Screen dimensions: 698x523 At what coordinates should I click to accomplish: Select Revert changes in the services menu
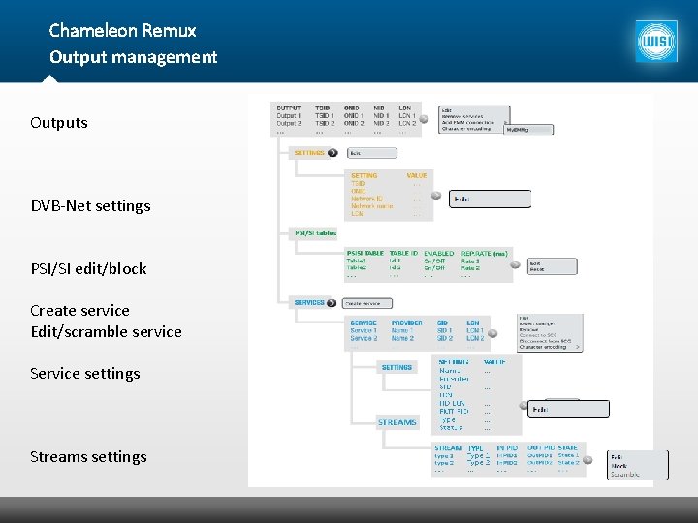tap(537, 323)
